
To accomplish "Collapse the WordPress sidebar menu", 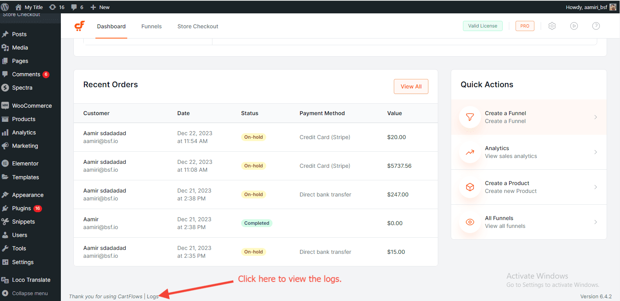I will point(30,293).
